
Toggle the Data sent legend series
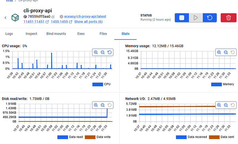(x=221, y=137)
